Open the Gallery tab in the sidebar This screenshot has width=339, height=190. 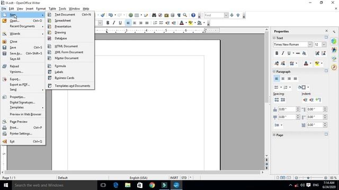(334, 59)
